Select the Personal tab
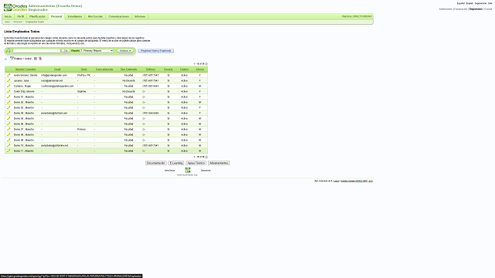The image size is (495, 278). tap(56, 16)
